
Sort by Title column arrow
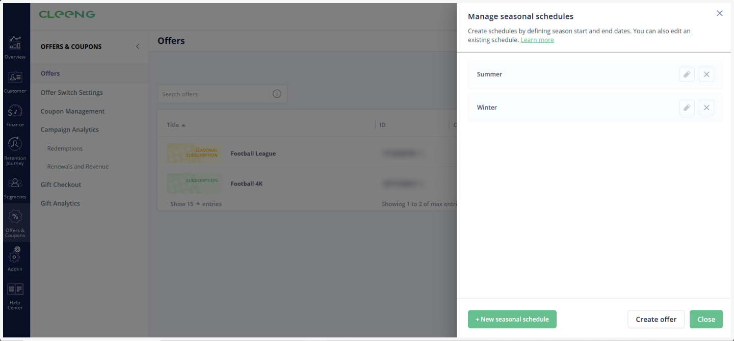click(x=183, y=125)
